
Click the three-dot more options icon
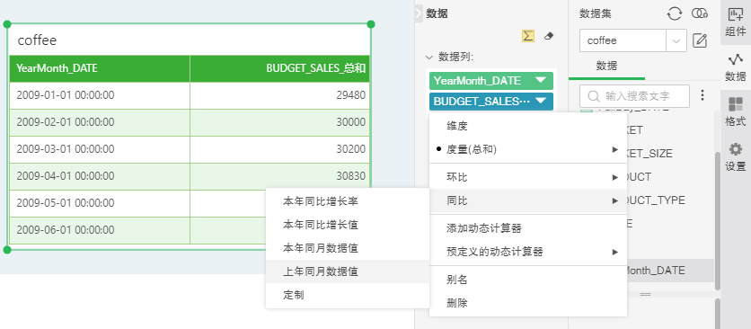(x=702, y=95)
